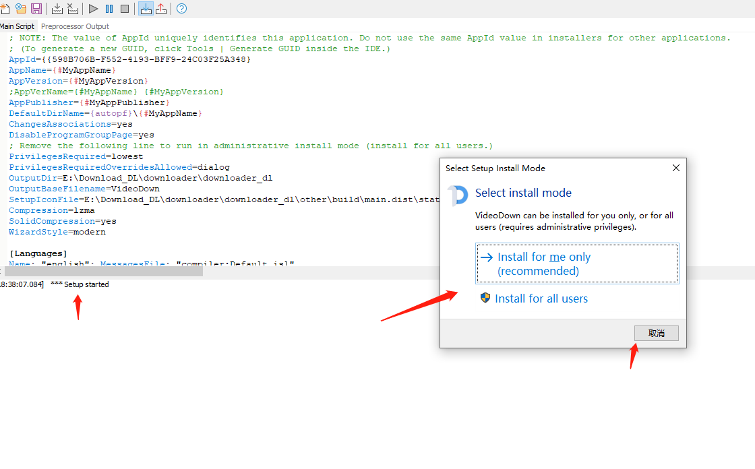Click the AppName={#MyAppName} line
The width and height of the screenshot is (755, 469).
(x=62, y=70)
